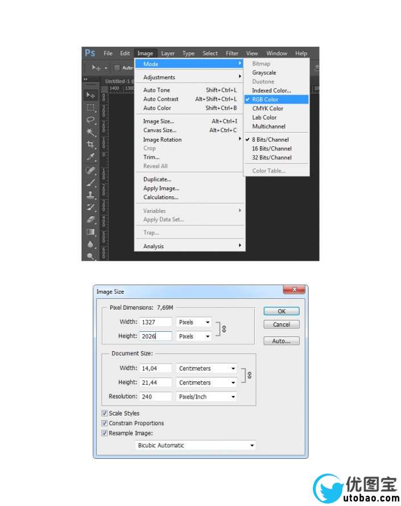Open the pixel Height units dropdown
The width and height of the screenshot is (401, 506).
[194, 336]
